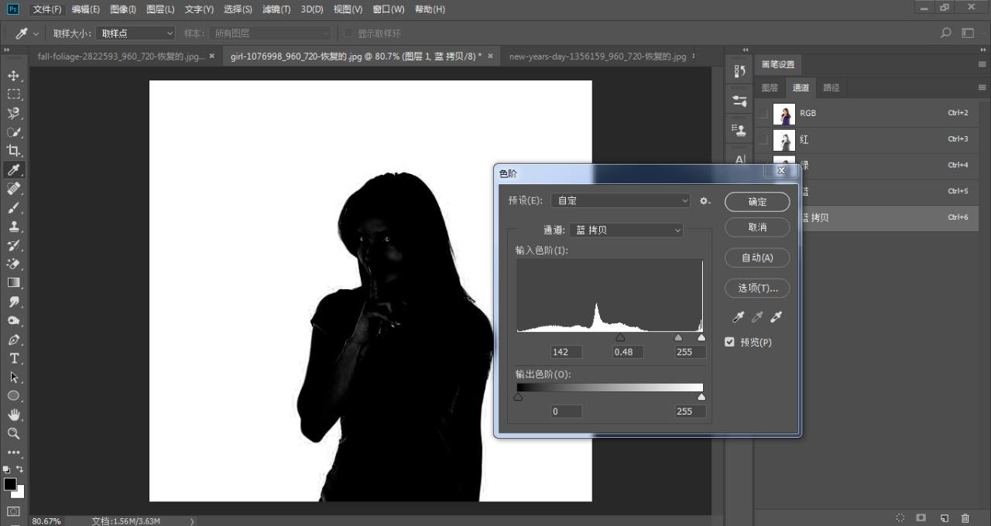Click the 确定 (OK) button
This screenshot has width=991, height=526.
pyautogui.click(x=757, y=202)
